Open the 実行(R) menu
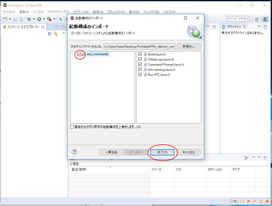Screen dimensions: 272x206 (x=134, y=12)
